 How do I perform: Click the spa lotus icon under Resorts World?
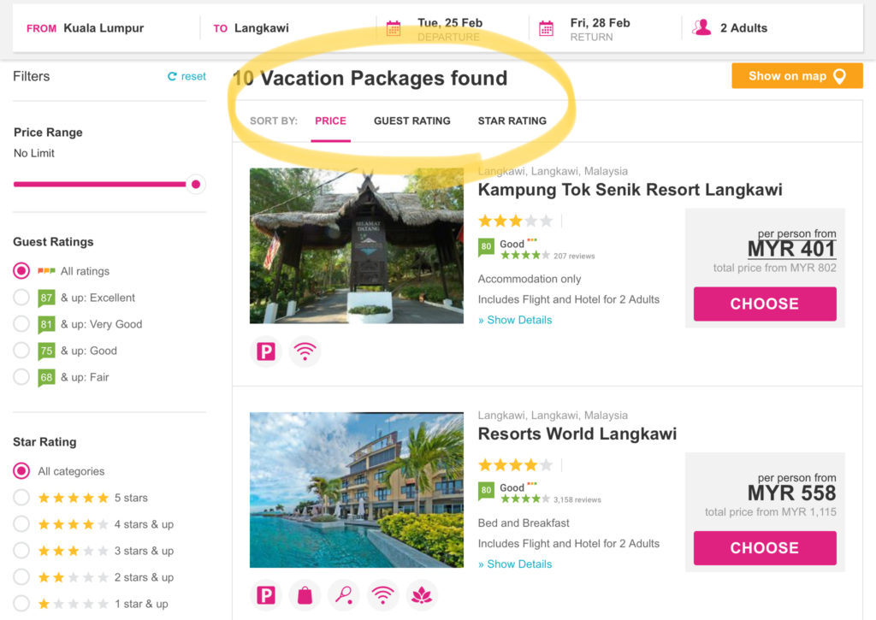tap(422, 595)
